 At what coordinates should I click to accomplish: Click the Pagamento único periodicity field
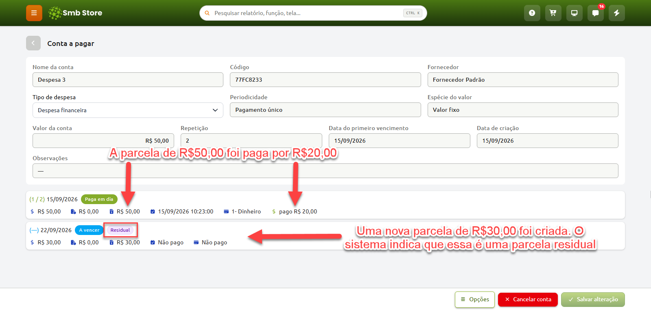click(325, 110)
